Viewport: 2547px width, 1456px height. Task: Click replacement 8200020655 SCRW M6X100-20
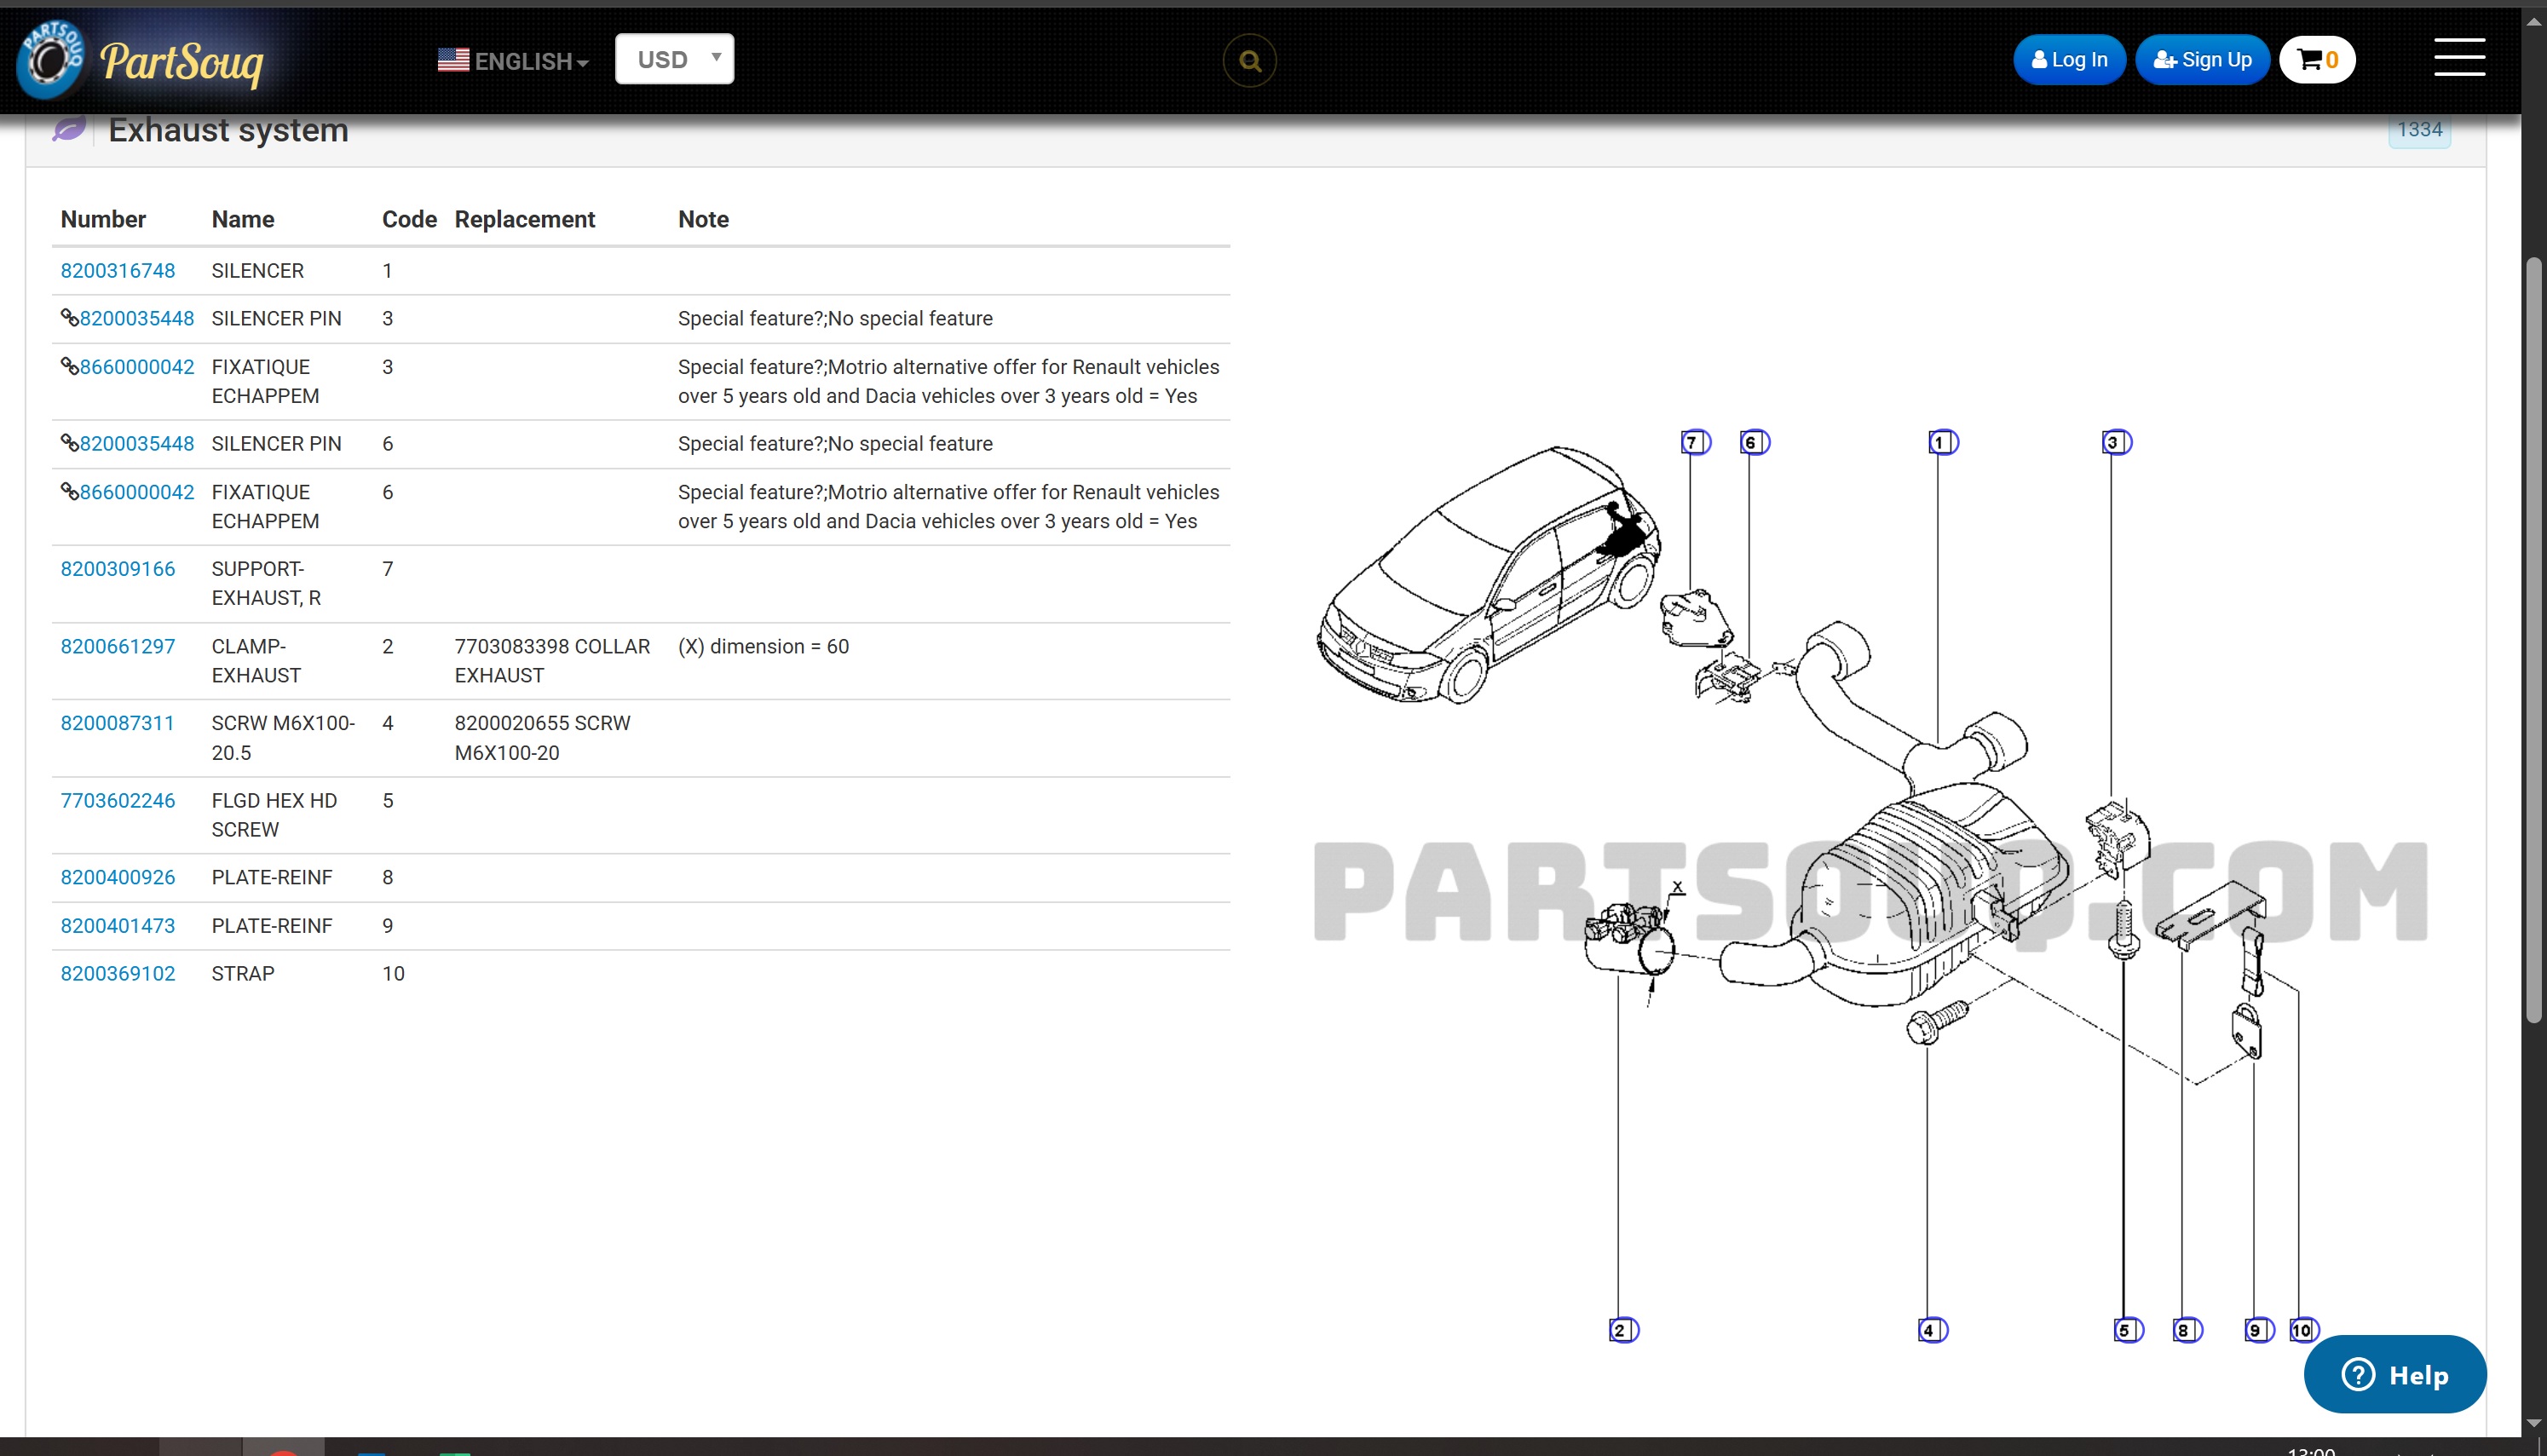tap(542, 738)
